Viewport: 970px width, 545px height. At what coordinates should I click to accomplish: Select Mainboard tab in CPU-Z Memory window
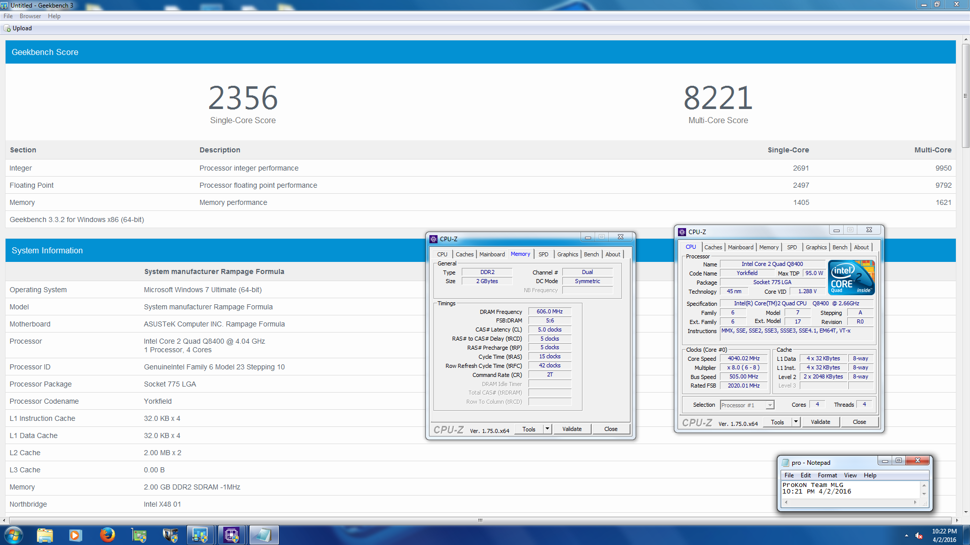point(492,254)
